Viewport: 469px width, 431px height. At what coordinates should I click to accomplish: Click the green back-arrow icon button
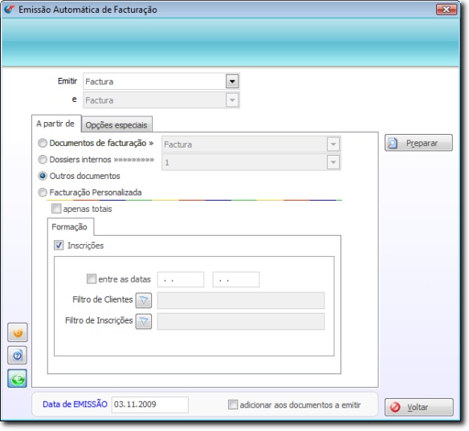(x=18, y=379)
